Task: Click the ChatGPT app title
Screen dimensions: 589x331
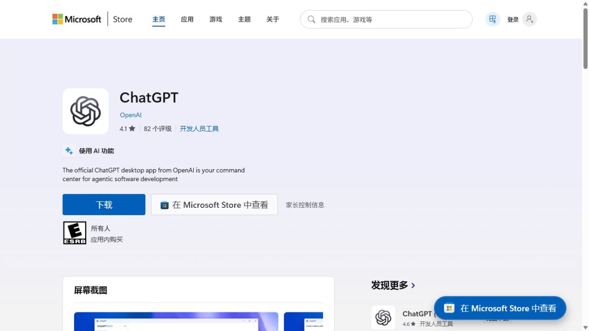Action: 149,98
